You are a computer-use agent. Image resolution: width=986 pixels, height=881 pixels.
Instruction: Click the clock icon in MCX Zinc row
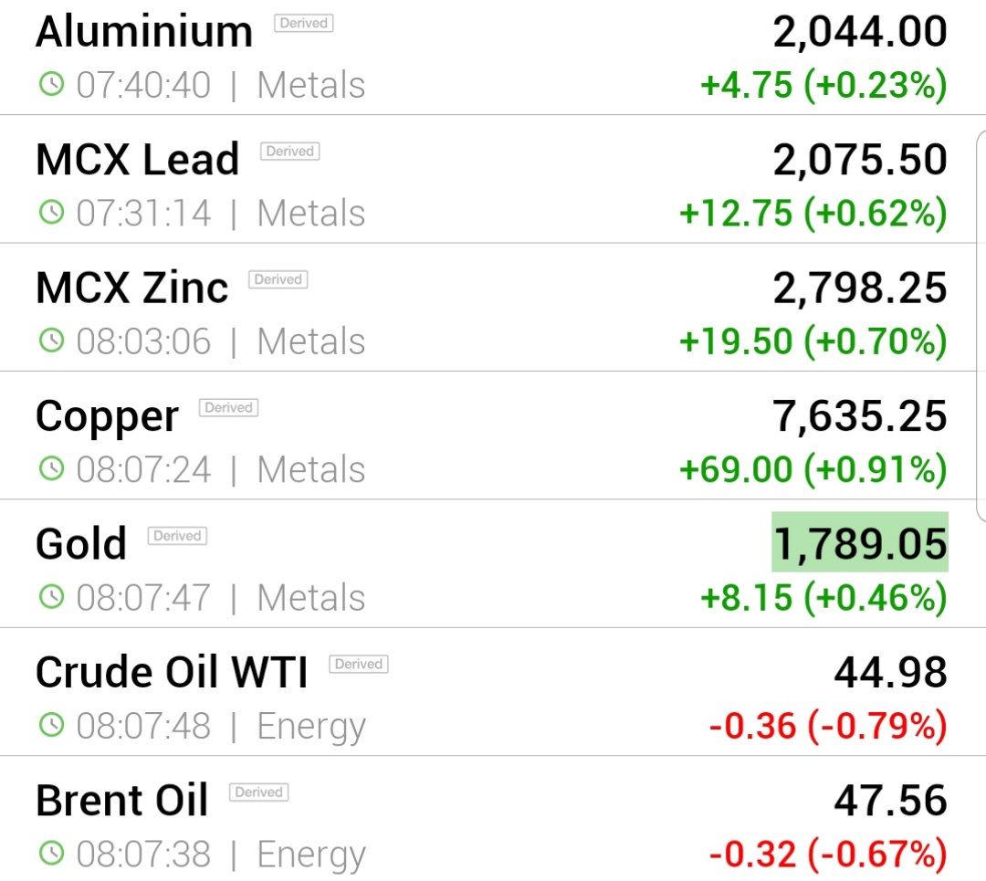51,341
